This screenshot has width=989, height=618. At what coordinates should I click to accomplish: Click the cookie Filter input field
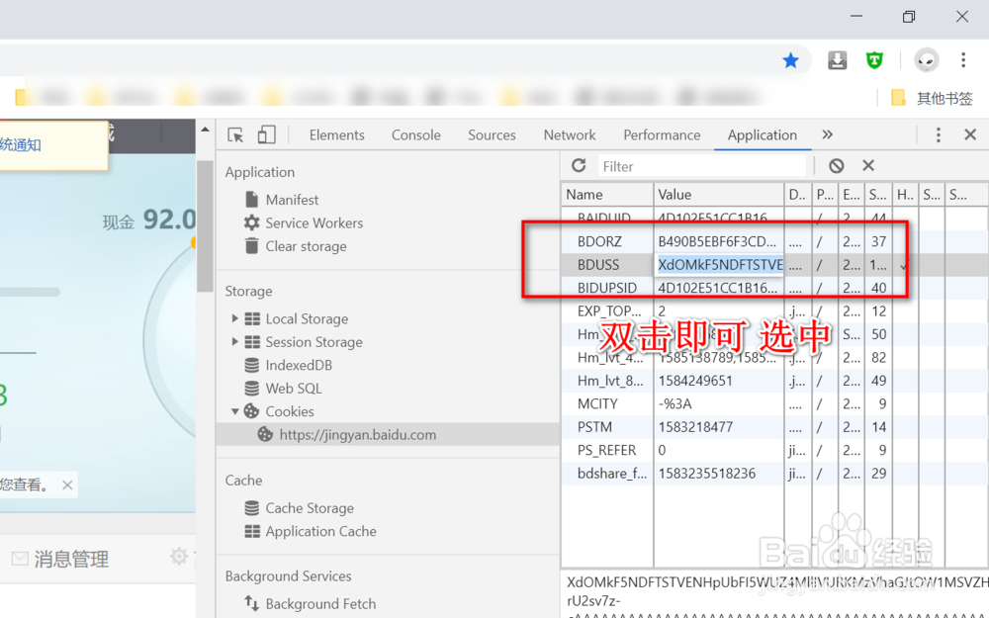(701, 166)
